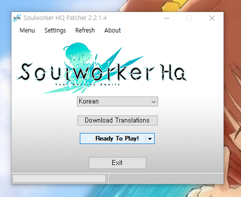Click the Soulworker HQ title bar app icon
241x197 pixels.
coord(17,18)
